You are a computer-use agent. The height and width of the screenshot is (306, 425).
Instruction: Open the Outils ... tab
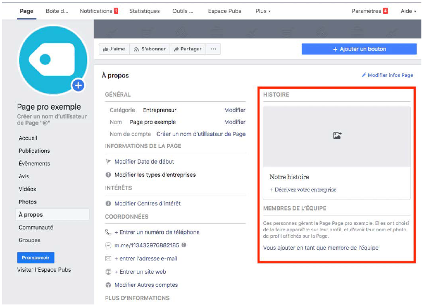pyautogui.click(x=183, y=11)
